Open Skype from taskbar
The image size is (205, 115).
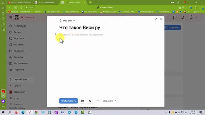point(76,112)
